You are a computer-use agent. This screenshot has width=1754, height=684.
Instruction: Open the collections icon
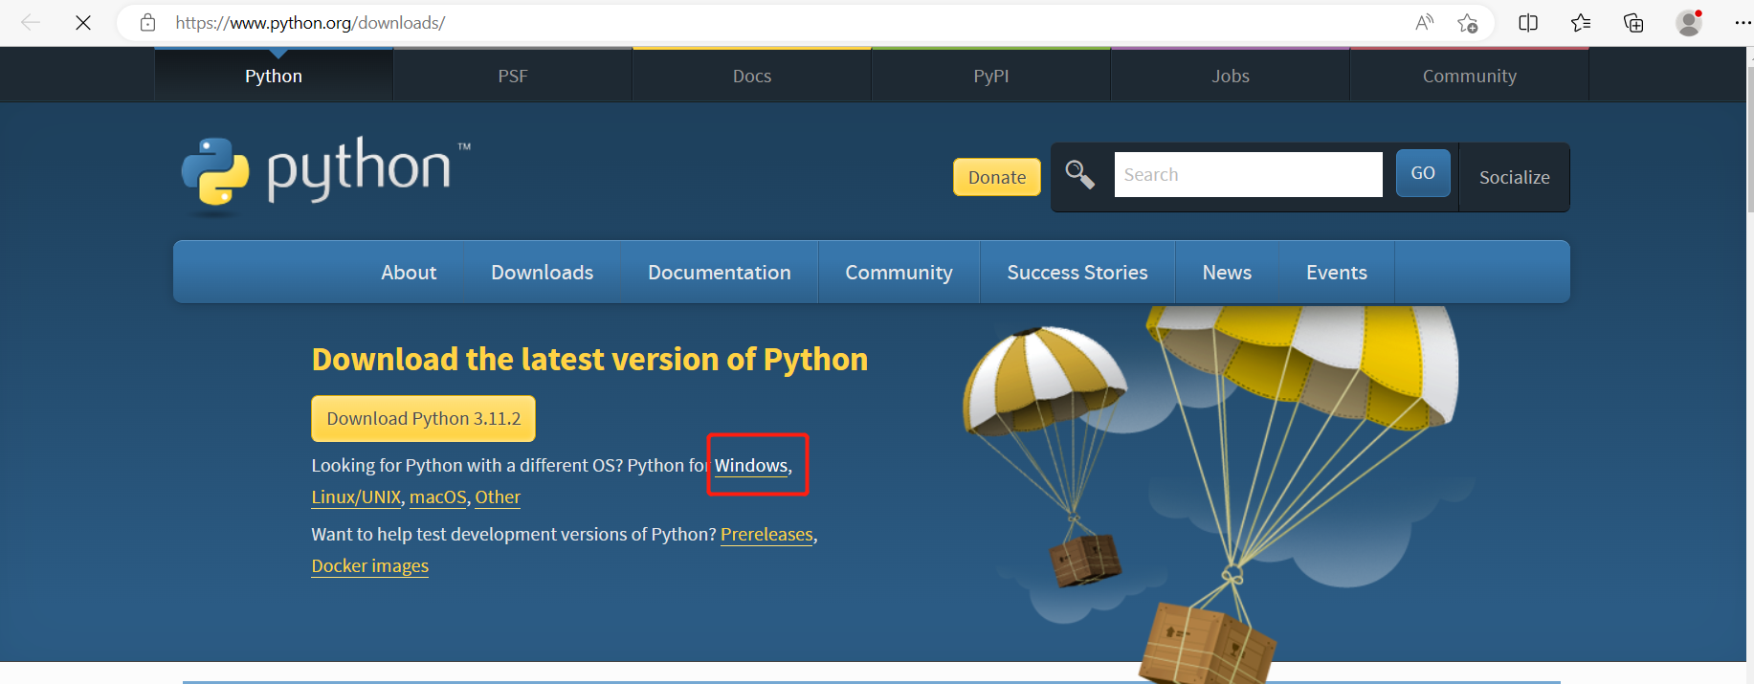click(1633, 22)
